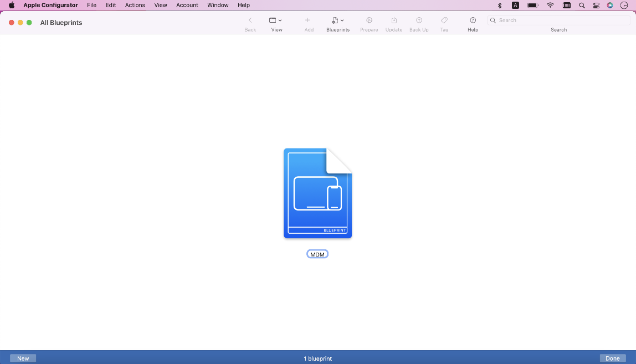Open the View layout dropdown
Image resolution: width=636 pixels, height=364 pixels.
point(276,20)
